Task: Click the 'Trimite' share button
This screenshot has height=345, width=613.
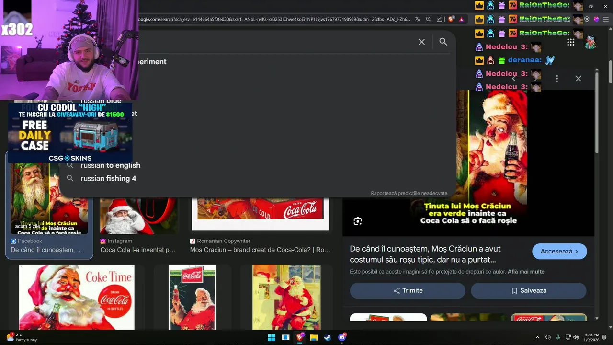Action: (x=408, y=290)
